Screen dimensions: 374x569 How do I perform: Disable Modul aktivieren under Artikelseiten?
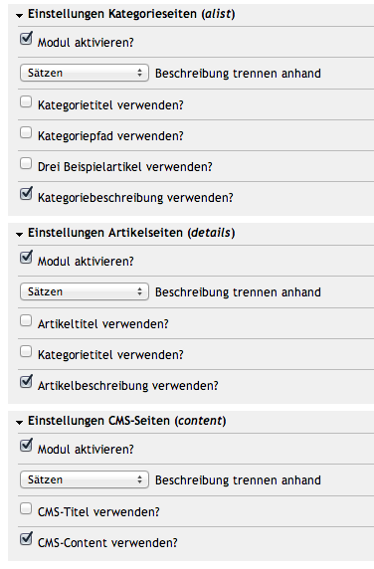(x=26, y=258)
